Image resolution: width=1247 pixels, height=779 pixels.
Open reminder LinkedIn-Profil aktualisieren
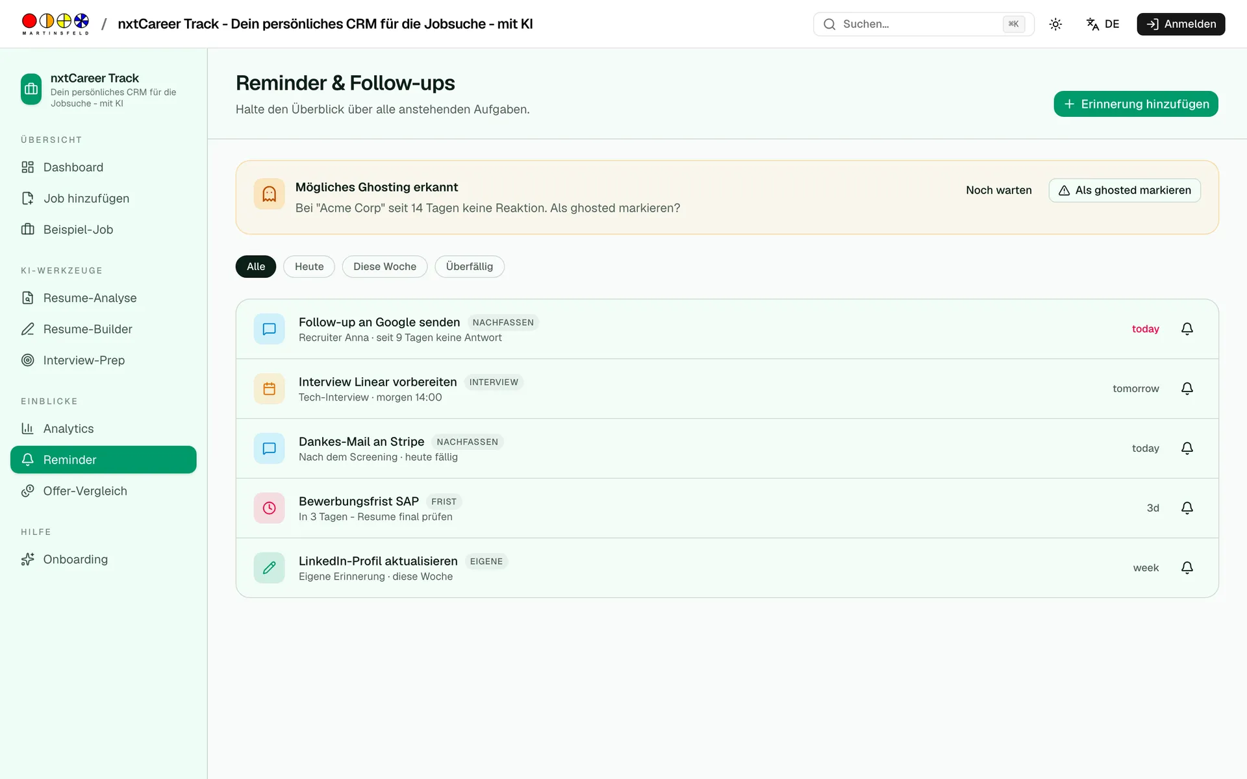click(x=727, y=568)
